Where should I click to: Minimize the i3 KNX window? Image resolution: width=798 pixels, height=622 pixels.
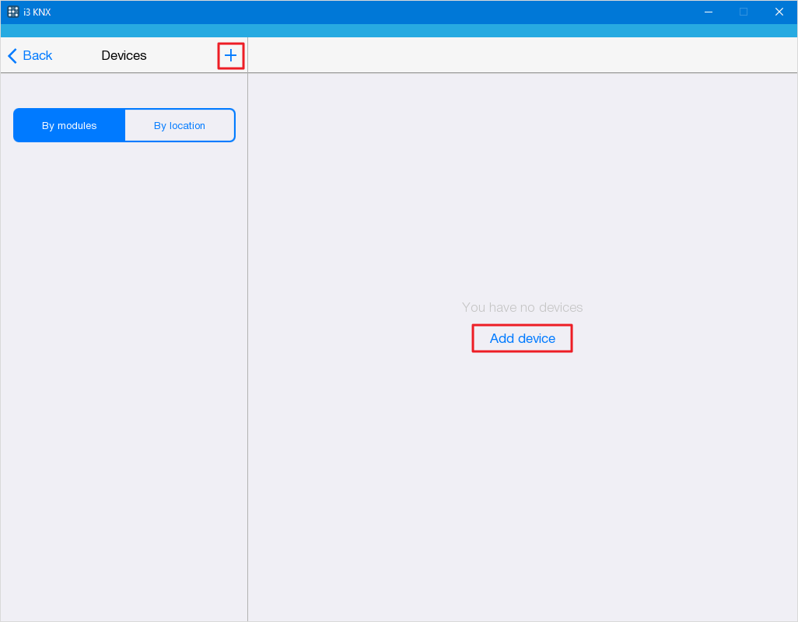point(709,12)
